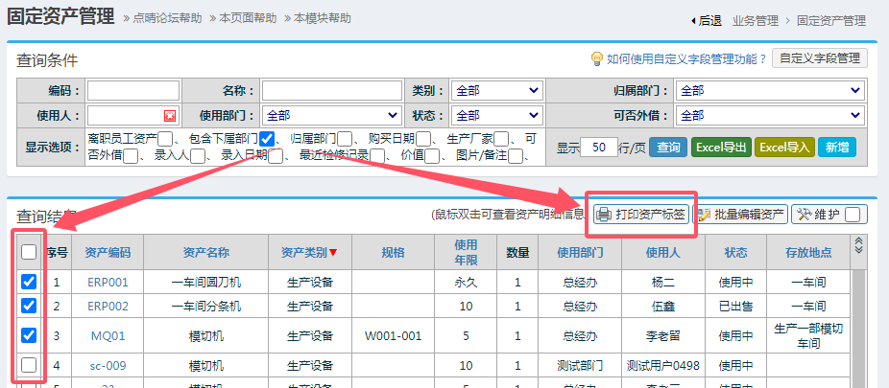Click the red picker icon in 使用人 field
The width and height of the screenshot is (889, 388).
pyautogui.click(x=170, y=116)
